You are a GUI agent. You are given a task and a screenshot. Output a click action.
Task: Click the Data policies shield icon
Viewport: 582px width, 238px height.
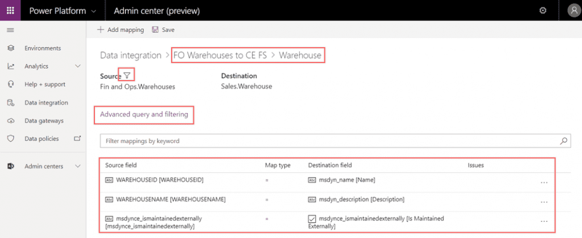10,139
